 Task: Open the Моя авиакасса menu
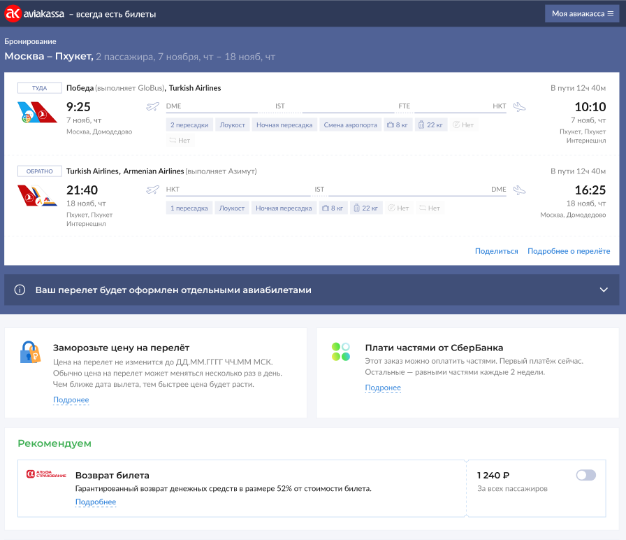[x=582, y=13]
